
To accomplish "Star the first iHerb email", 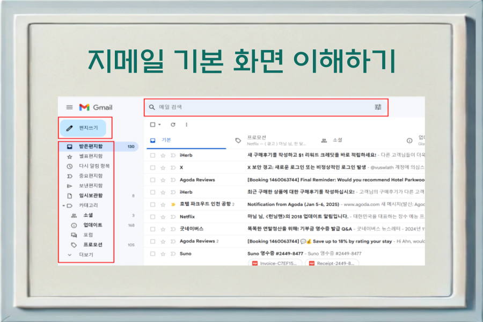I will [x=163, y=155].
